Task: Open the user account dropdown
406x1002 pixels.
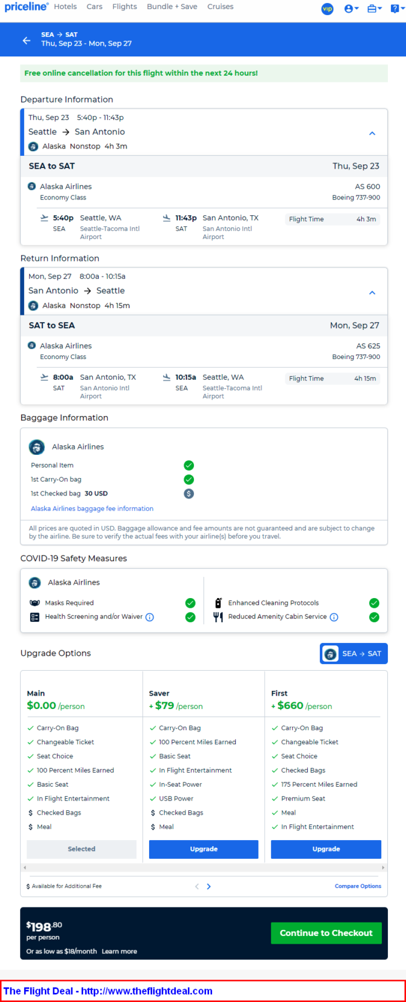Action: (x=351, y=8)
